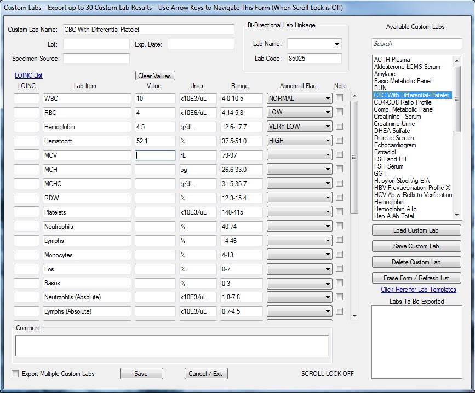The height and width of the screenshot is (393, 475).
Task: Click the WBC LOINC code field
Action: tap(27, 99)
